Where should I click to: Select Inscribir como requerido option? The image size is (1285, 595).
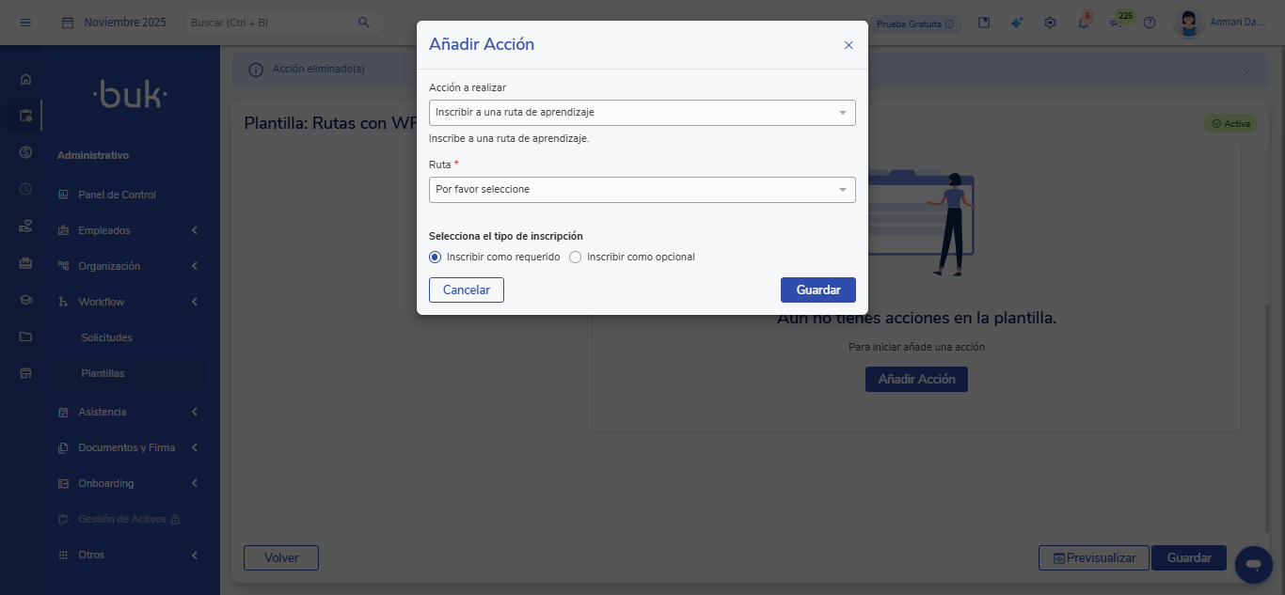pos(435,257)
